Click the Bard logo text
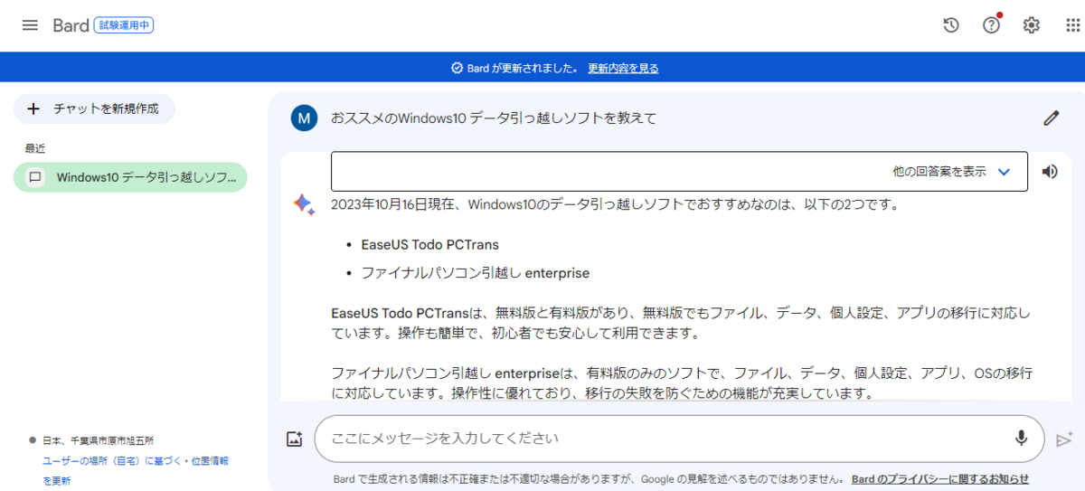The image size is (1085, 491). (x=71, y=25)
